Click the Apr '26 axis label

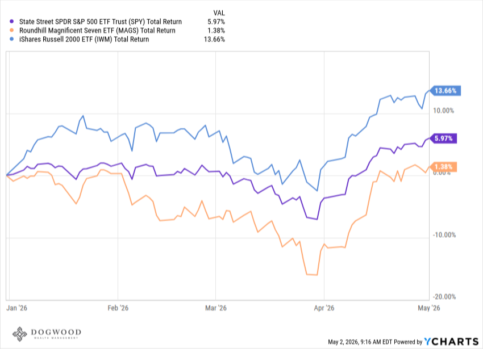tap(324, 308)
